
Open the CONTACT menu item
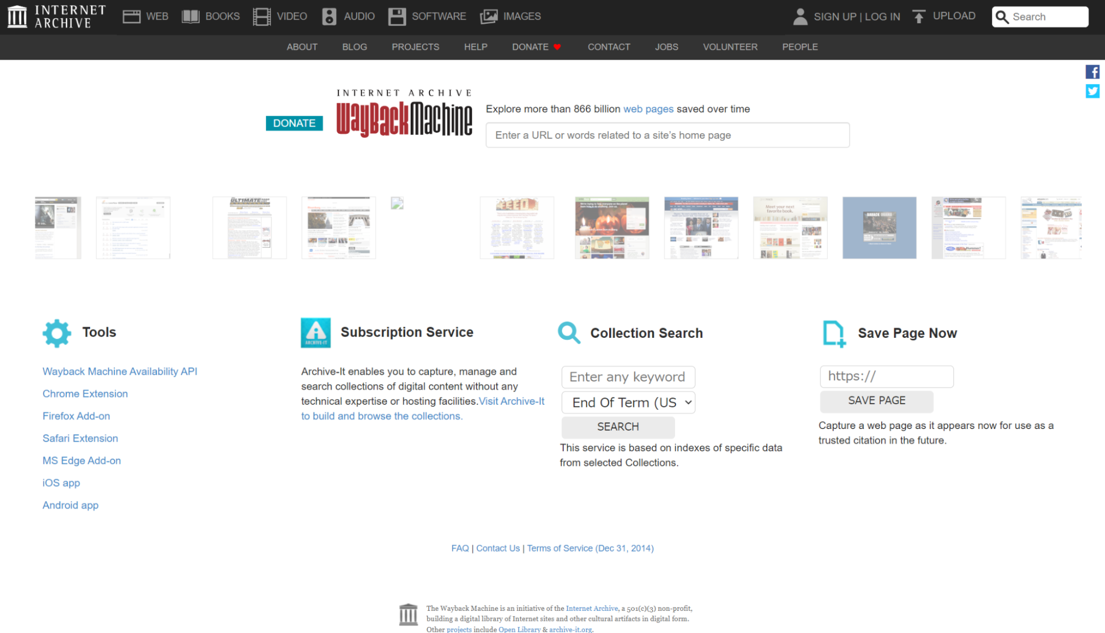tap(609, 47)
